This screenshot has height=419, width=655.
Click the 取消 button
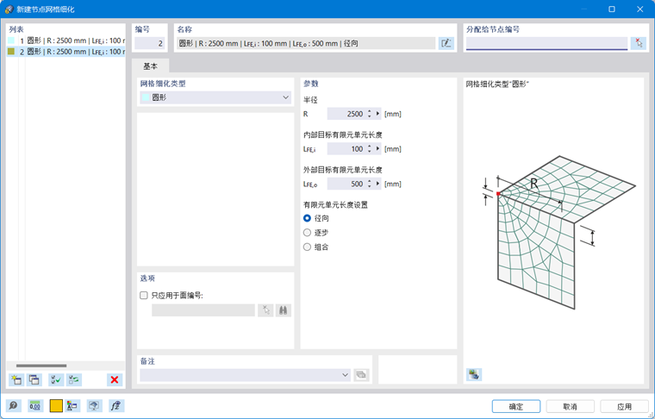[571, 406]
